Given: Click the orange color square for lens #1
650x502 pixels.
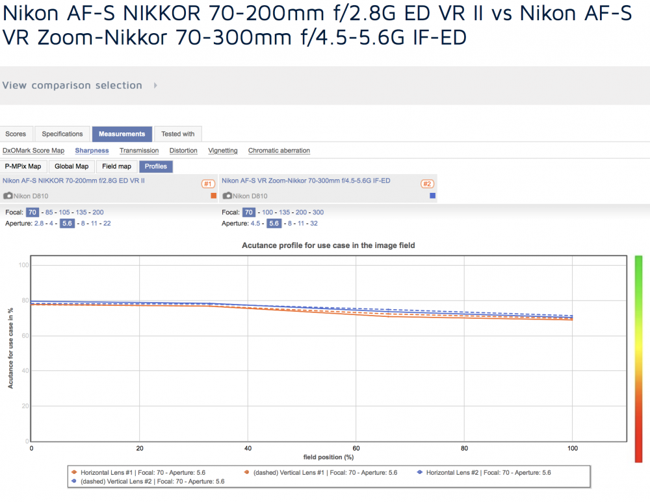Looking at the screenshot, I should coord(213,195).
